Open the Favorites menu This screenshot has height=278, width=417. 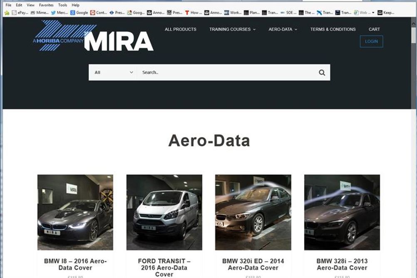tap(46, 5)
